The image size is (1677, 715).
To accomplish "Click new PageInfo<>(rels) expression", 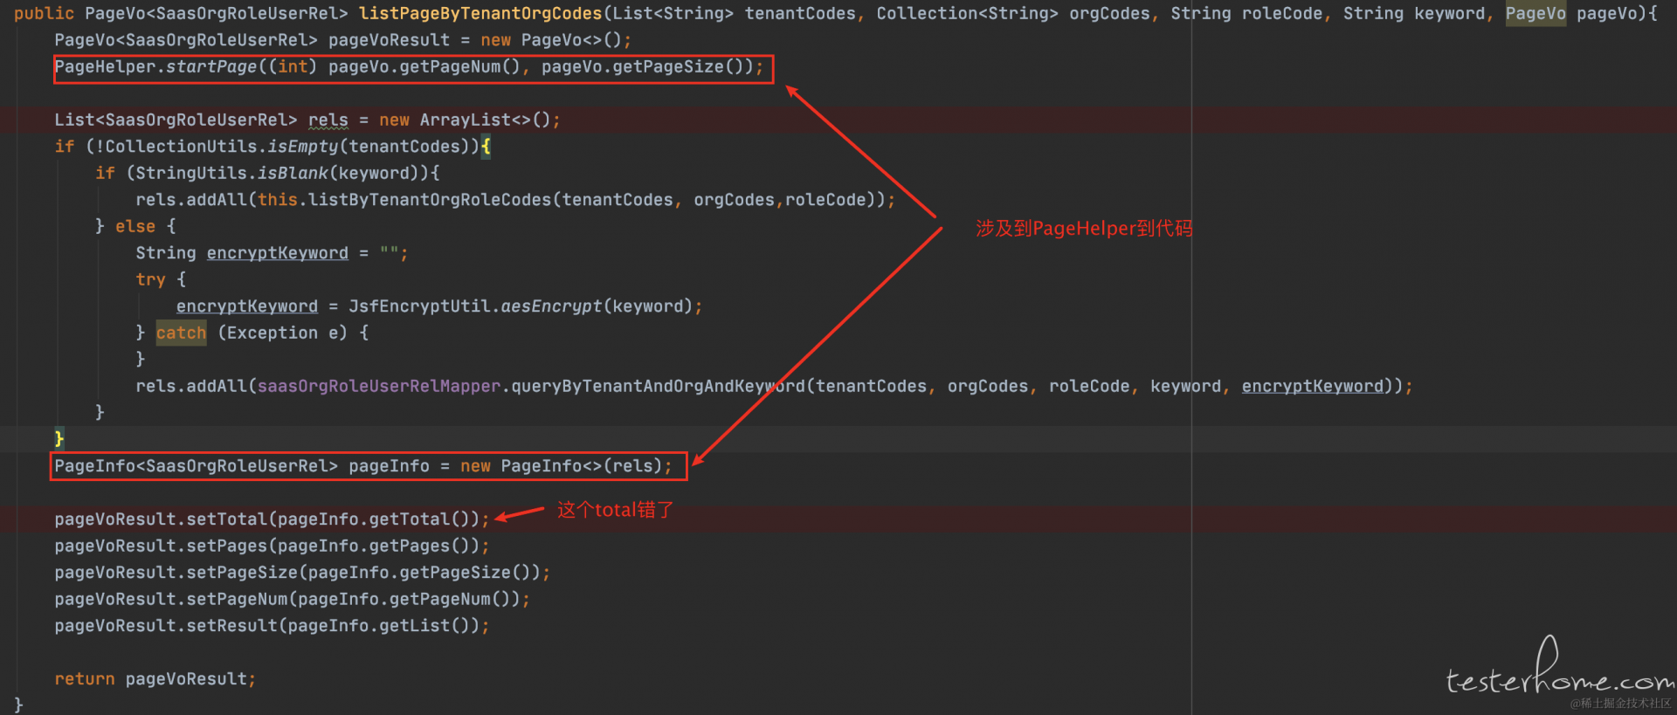I will click(x=562, y=466).
